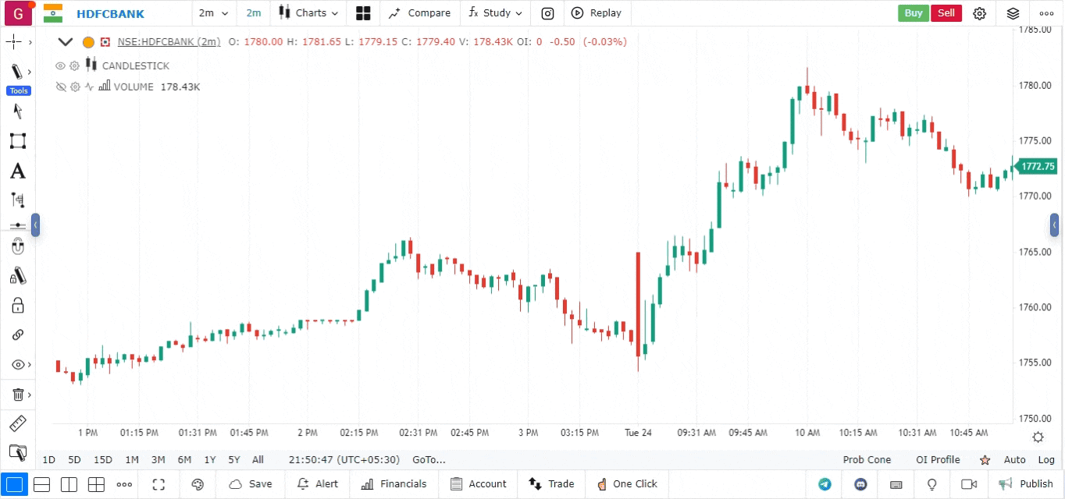The image size is (1065, 499).
Task: Click the lock drawings icon
Action: pyautogui.click(x=17, y=305)
